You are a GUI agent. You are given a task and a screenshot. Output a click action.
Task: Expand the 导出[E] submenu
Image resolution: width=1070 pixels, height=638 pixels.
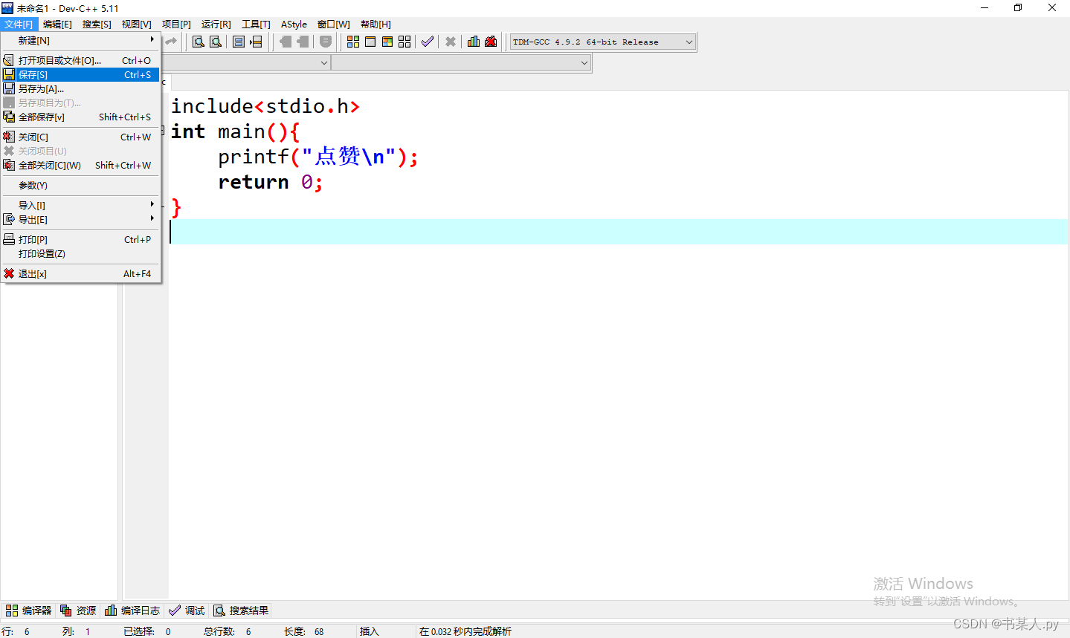coord(80,219)
